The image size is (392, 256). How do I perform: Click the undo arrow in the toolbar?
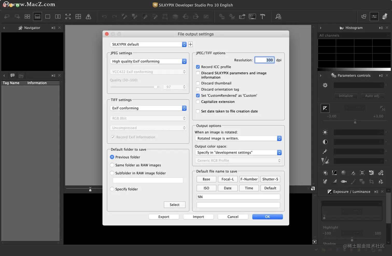[x=104, y=17]
